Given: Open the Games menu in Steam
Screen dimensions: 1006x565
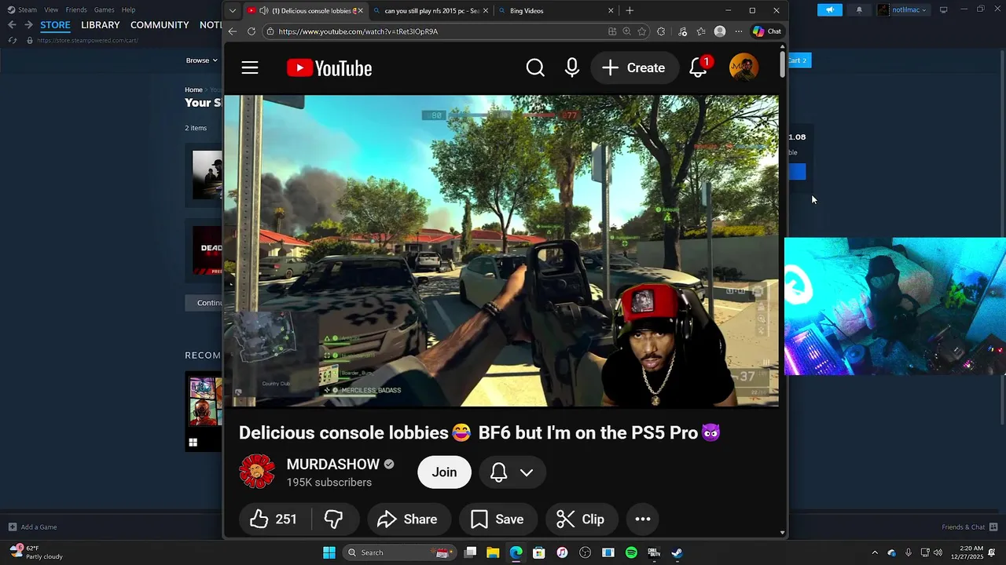Looking at the screenshot, I should click(105, 9).
